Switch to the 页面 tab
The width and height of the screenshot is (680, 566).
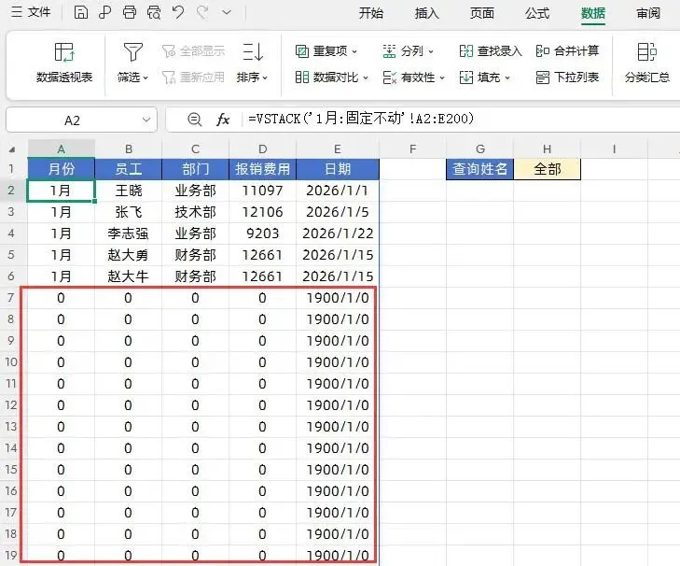pos(482,13)
